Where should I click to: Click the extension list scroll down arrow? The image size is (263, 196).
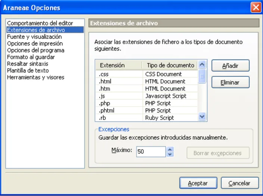202,116
